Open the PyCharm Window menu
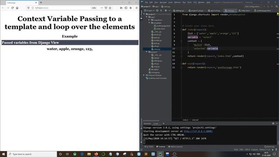The height and width of the screenshot is (157, 279). (201, 2)
